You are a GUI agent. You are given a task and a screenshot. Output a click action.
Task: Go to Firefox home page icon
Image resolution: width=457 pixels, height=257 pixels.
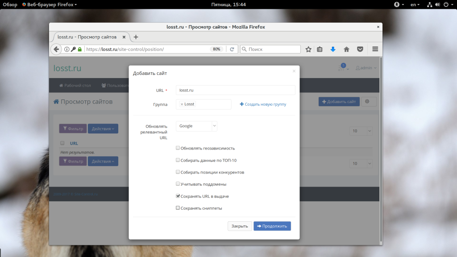(346, 49)
